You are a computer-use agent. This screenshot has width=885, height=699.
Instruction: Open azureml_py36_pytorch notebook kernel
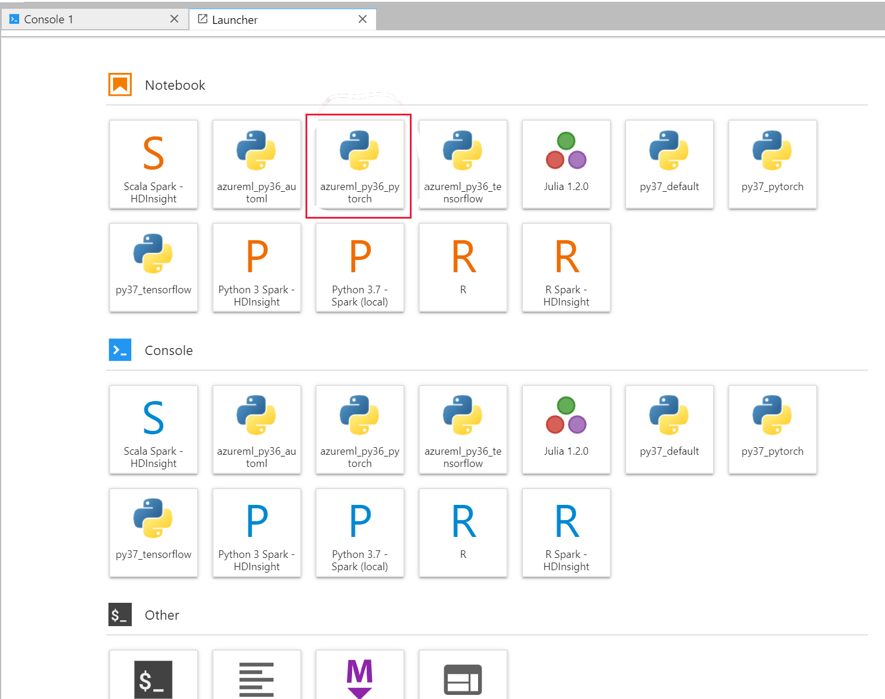click(360, 164)
